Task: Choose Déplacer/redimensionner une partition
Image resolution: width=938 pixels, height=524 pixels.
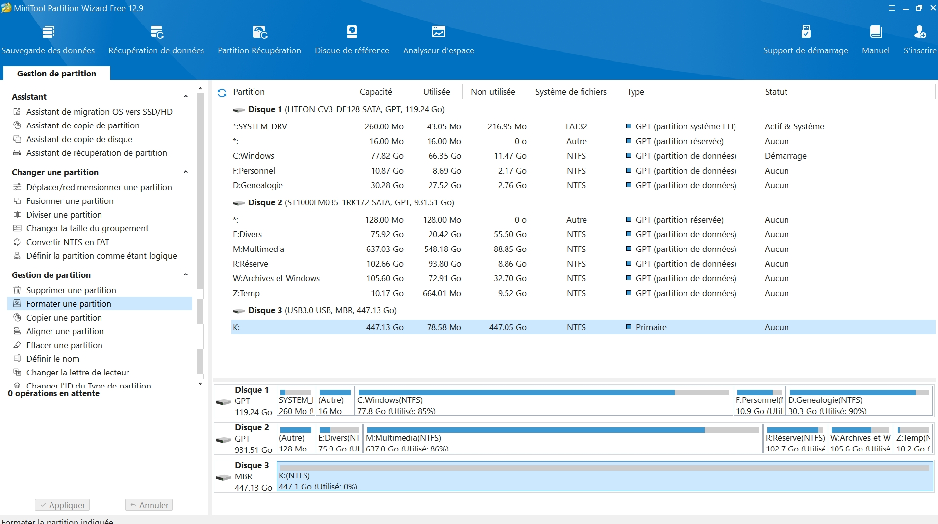Action: pos(99,187)
